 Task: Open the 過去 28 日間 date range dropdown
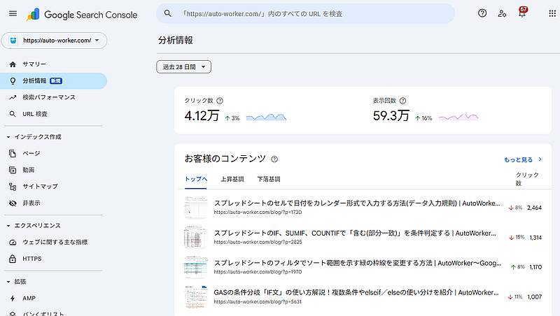(x=183, y=66)
